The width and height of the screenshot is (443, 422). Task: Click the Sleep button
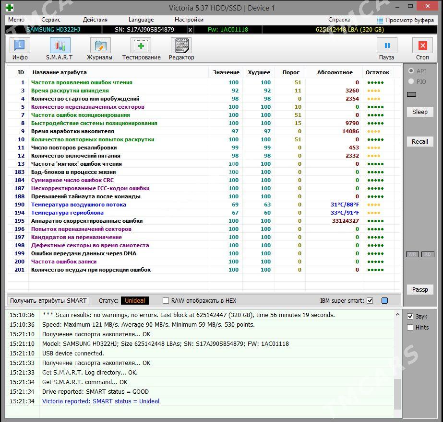click(x=420, y=112)
